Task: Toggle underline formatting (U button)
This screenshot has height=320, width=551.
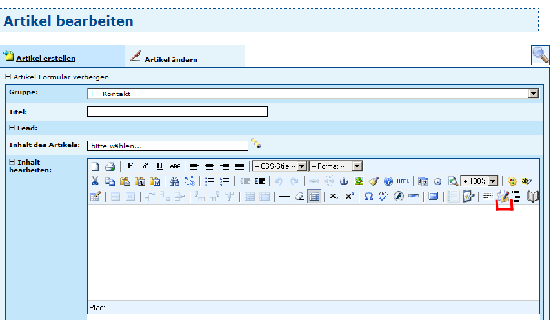Action: coord(159,166)
